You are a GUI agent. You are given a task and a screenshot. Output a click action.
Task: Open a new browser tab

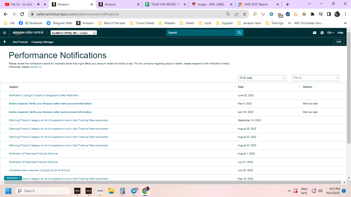point(288,4)
